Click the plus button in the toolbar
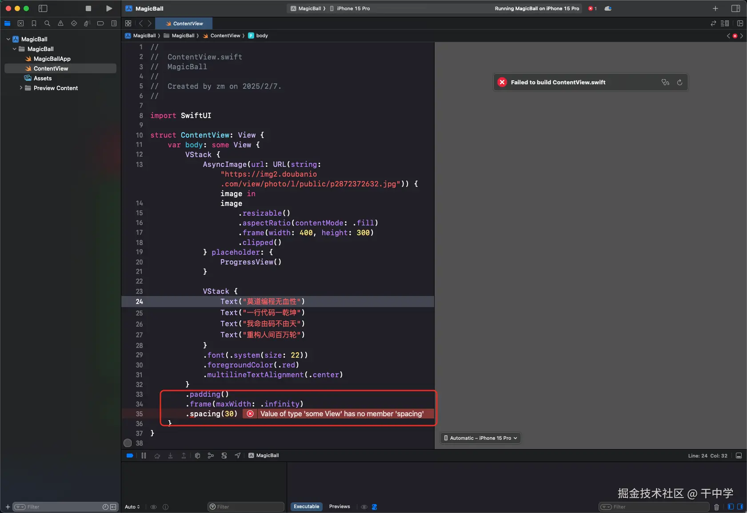This screenshot has height=513, width=747. pyautogui.click(x=715, y=8)
